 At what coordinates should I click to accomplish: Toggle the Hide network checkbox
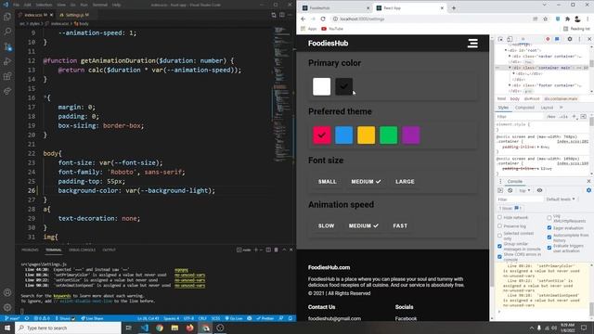[x=499, y=217]
